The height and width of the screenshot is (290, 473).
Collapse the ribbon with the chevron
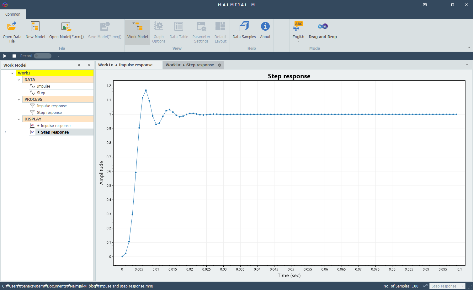469,48
